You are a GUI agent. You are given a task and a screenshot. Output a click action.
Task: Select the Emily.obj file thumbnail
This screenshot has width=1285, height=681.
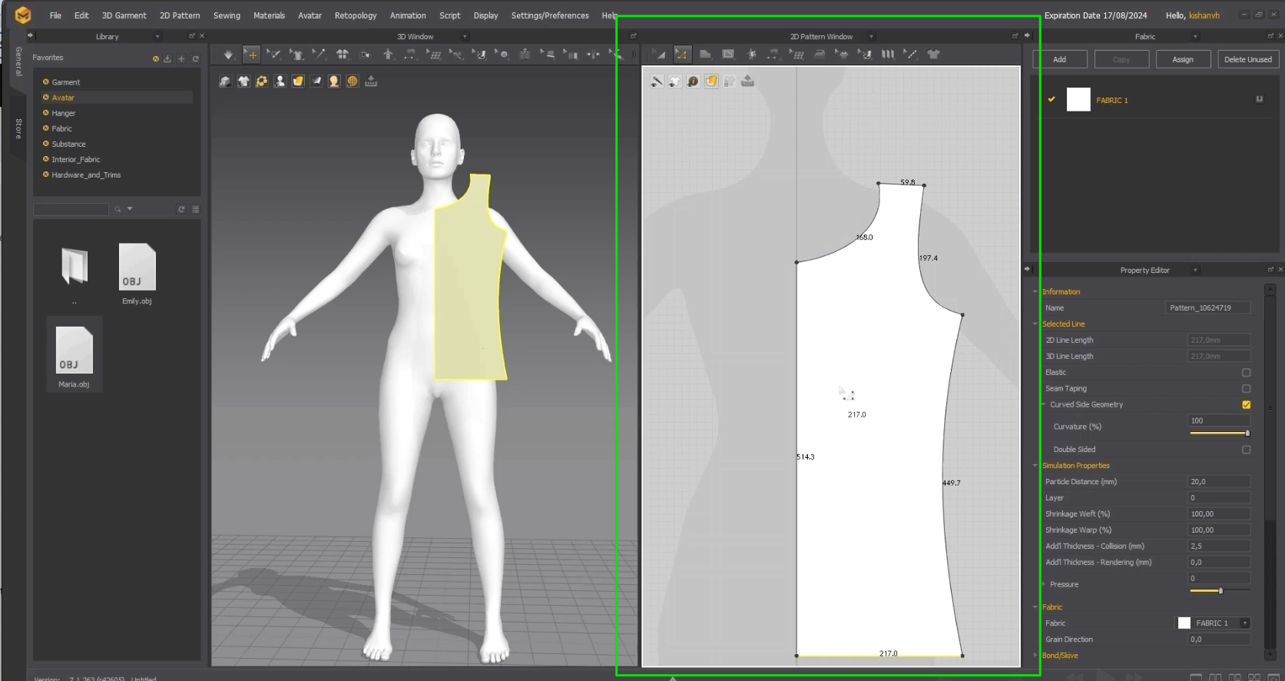[x=137, y=267]
